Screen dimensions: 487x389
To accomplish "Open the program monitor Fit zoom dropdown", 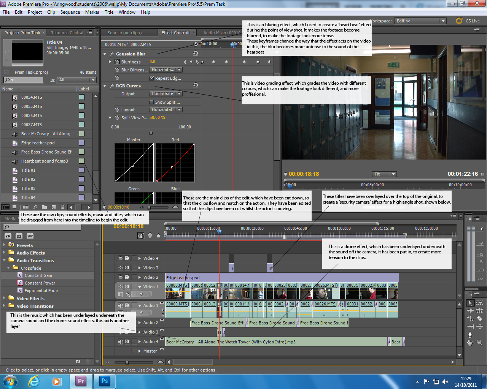I will [x=384, y=174].
